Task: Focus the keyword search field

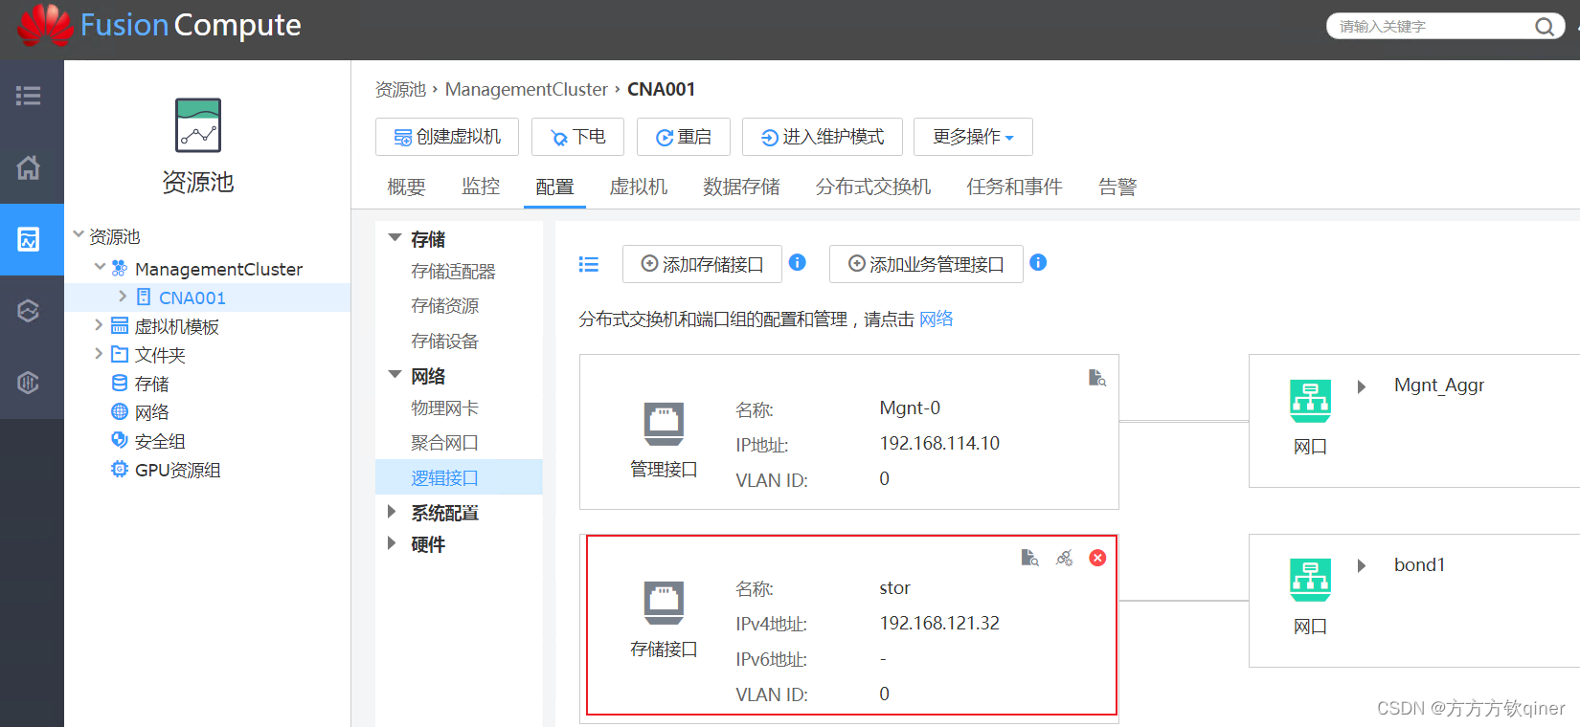Action: tap(1432, 27)
